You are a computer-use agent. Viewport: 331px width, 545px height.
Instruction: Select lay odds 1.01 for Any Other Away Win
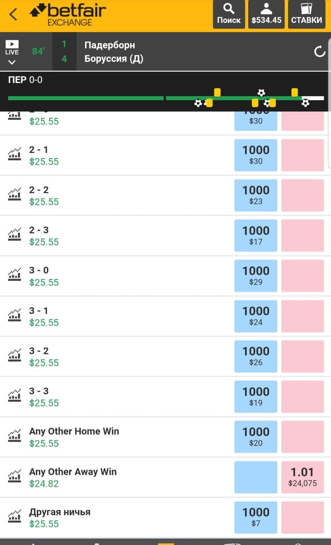click(x=302, y=477)
